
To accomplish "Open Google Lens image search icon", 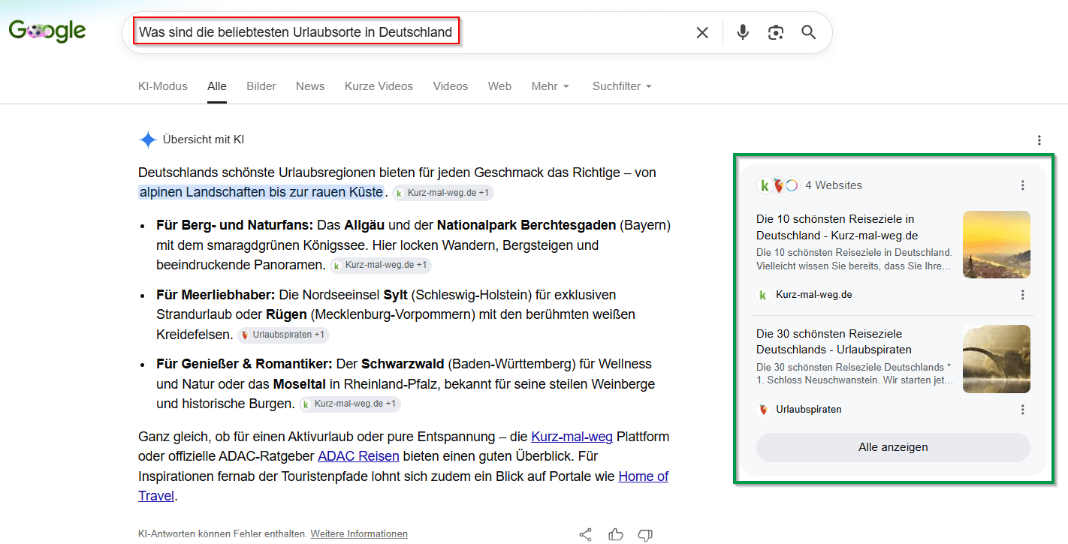I will [x=776, y=32].
